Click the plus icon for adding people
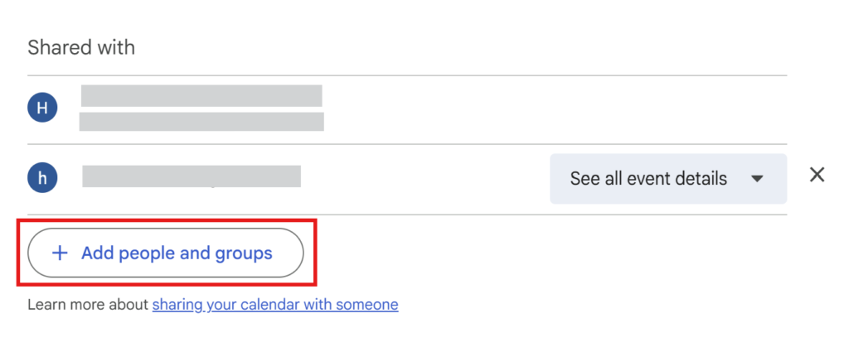The height and width of the screenshot is (352, 849). point(60,253)
